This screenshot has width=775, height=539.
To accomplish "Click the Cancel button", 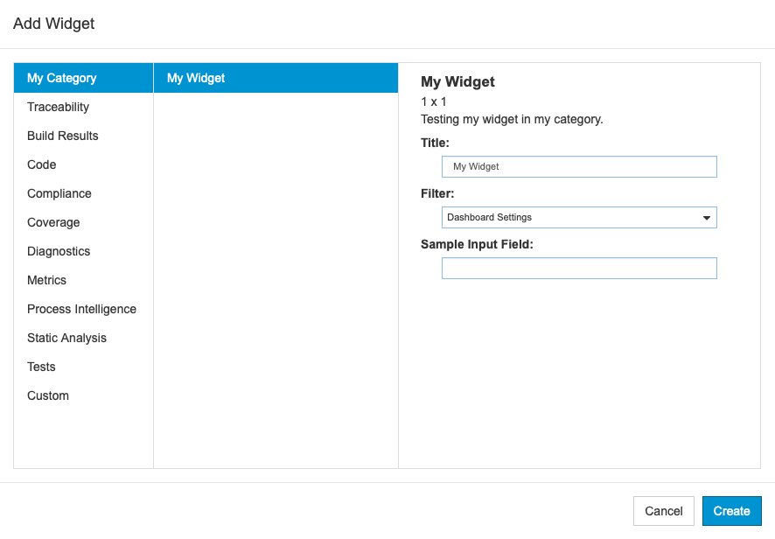I will coord(664,511).
